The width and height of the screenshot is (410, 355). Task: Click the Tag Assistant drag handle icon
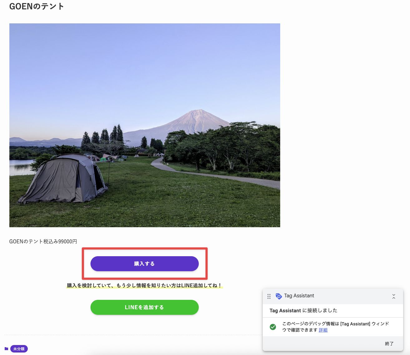tap(269, 296)
